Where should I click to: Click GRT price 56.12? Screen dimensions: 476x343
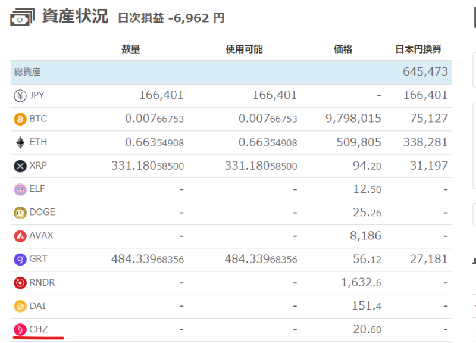pos(367,259)
